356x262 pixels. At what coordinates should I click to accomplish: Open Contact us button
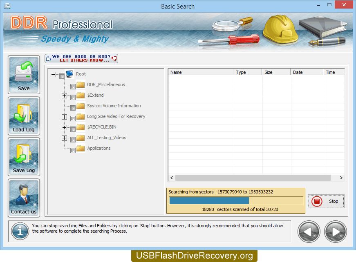point(24,198)
